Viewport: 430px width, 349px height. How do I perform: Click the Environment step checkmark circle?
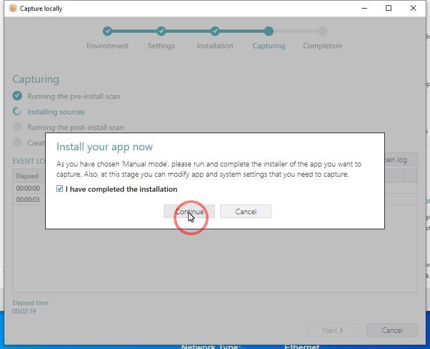click(x=107, y=31)
